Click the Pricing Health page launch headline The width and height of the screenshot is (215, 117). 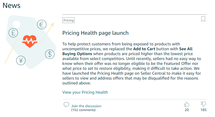point(95,33)
